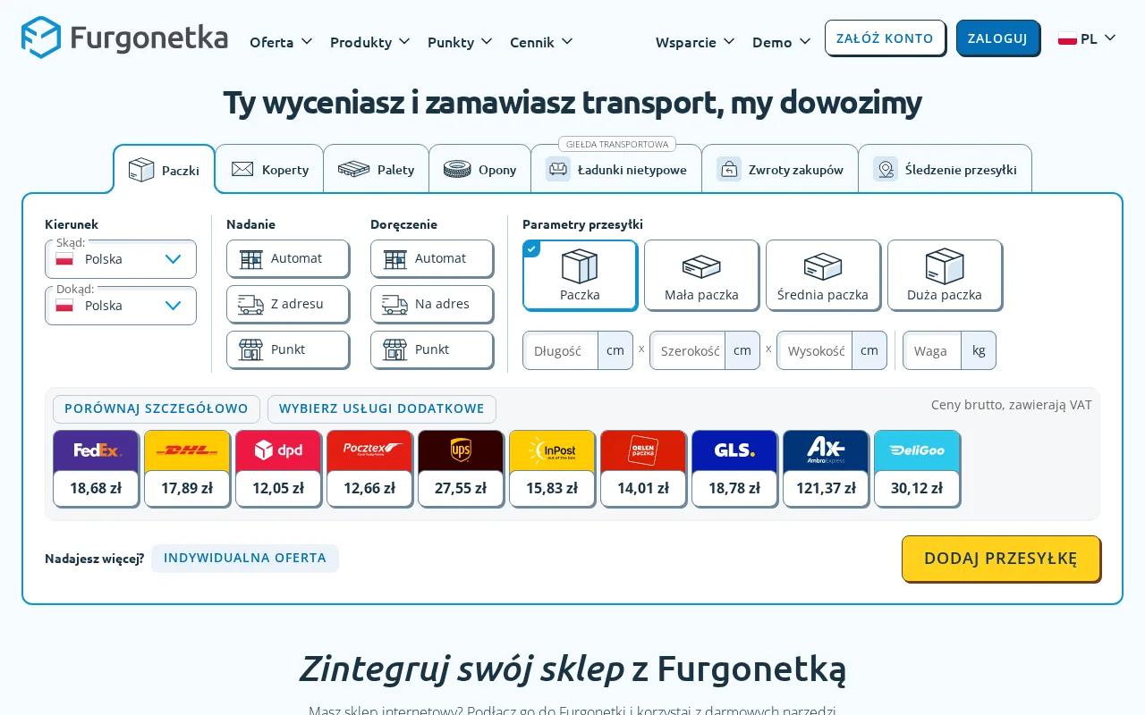The height and width of the screenshot is (715, 1145).
Task: Focus the Długość input field
Action: click(561, 350)
